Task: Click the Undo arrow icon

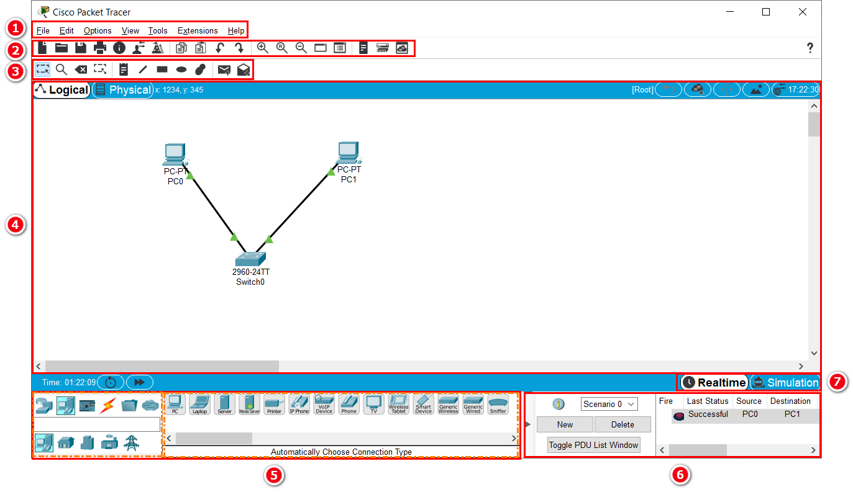Action: (x=220, y=48)
